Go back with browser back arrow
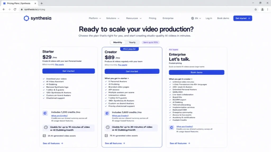The image size is (271, 152). (4, 9)
